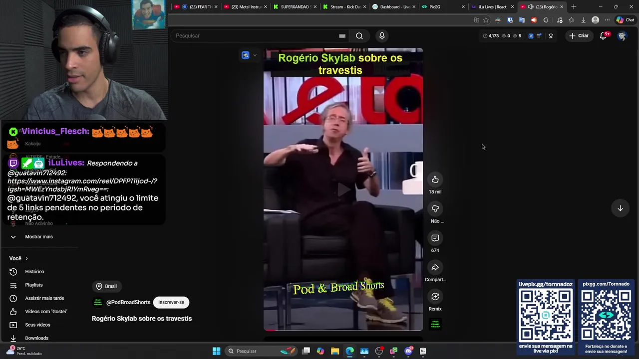Switch to the SUPERXANDAO Kick tab
Image resolution: width=639 pixels, height=359 pixels.
coord(296,7)
